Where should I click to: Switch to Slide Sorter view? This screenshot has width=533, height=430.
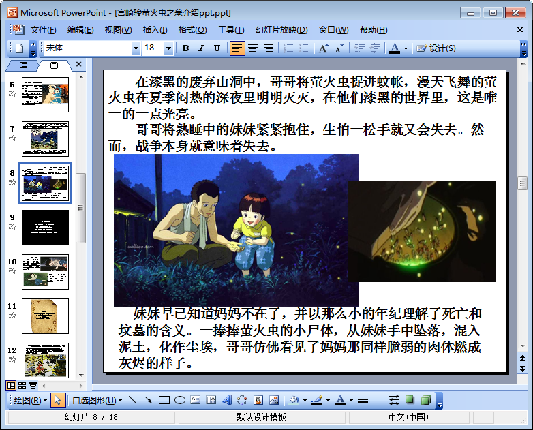point(22,386)
